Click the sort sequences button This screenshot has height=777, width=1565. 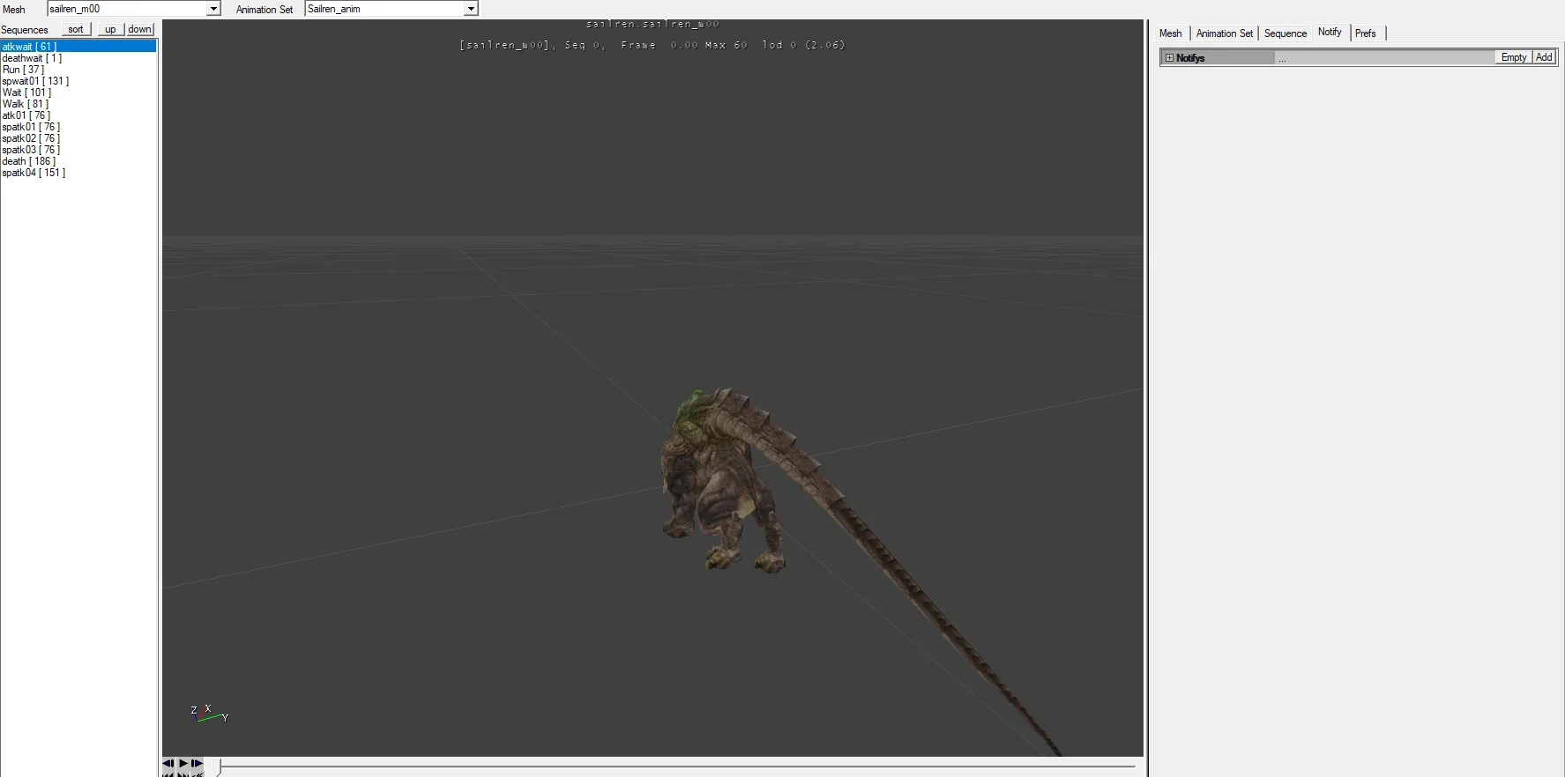tap(76, 29)
